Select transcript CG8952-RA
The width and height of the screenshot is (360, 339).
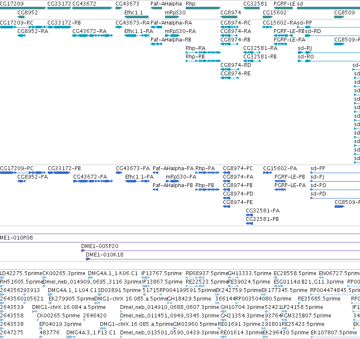[33, 31]
